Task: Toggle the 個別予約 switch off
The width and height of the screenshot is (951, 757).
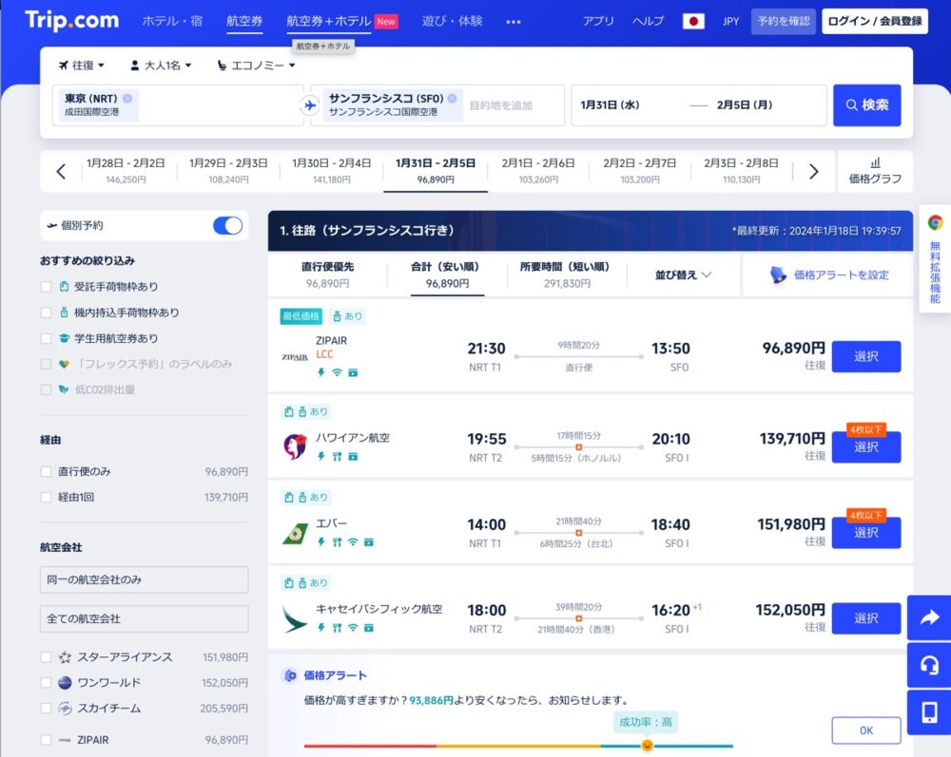Action: click(227, 225)
